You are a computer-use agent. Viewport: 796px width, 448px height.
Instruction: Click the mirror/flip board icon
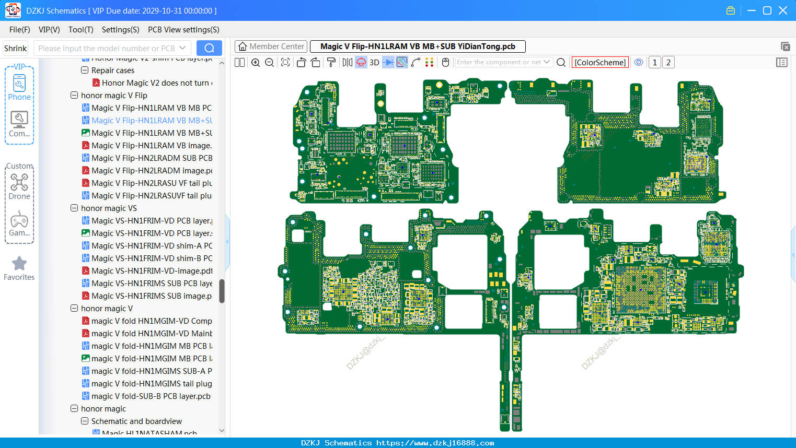(348, 63)
